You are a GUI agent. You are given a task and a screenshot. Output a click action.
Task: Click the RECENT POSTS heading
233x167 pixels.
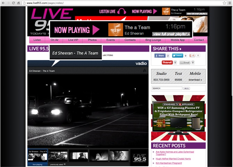169,146
